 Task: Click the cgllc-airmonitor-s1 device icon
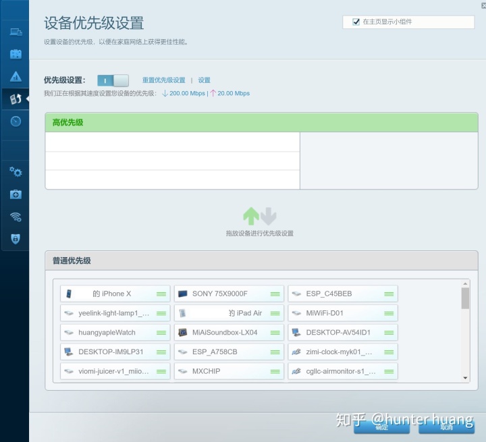pos(296,371)
